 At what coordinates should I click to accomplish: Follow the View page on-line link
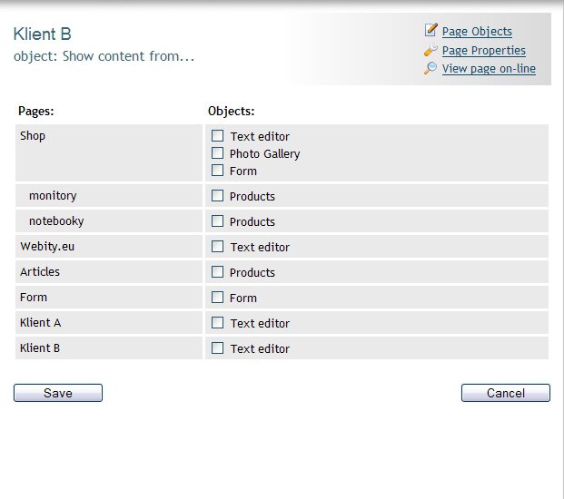489,69
